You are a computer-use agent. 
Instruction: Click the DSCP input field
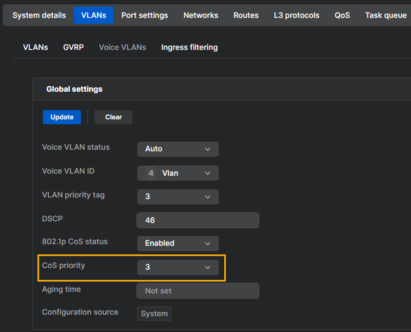pos(198,220)
